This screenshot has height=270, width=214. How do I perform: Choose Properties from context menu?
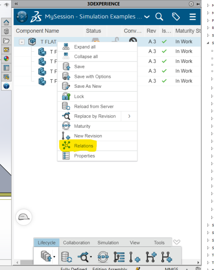[x=97, y=156]
